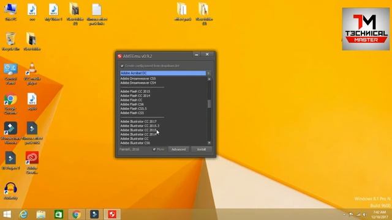392x220 pixels.
Task: Select Adobe Acrobat DC in the list
Action: click(163, 73)
